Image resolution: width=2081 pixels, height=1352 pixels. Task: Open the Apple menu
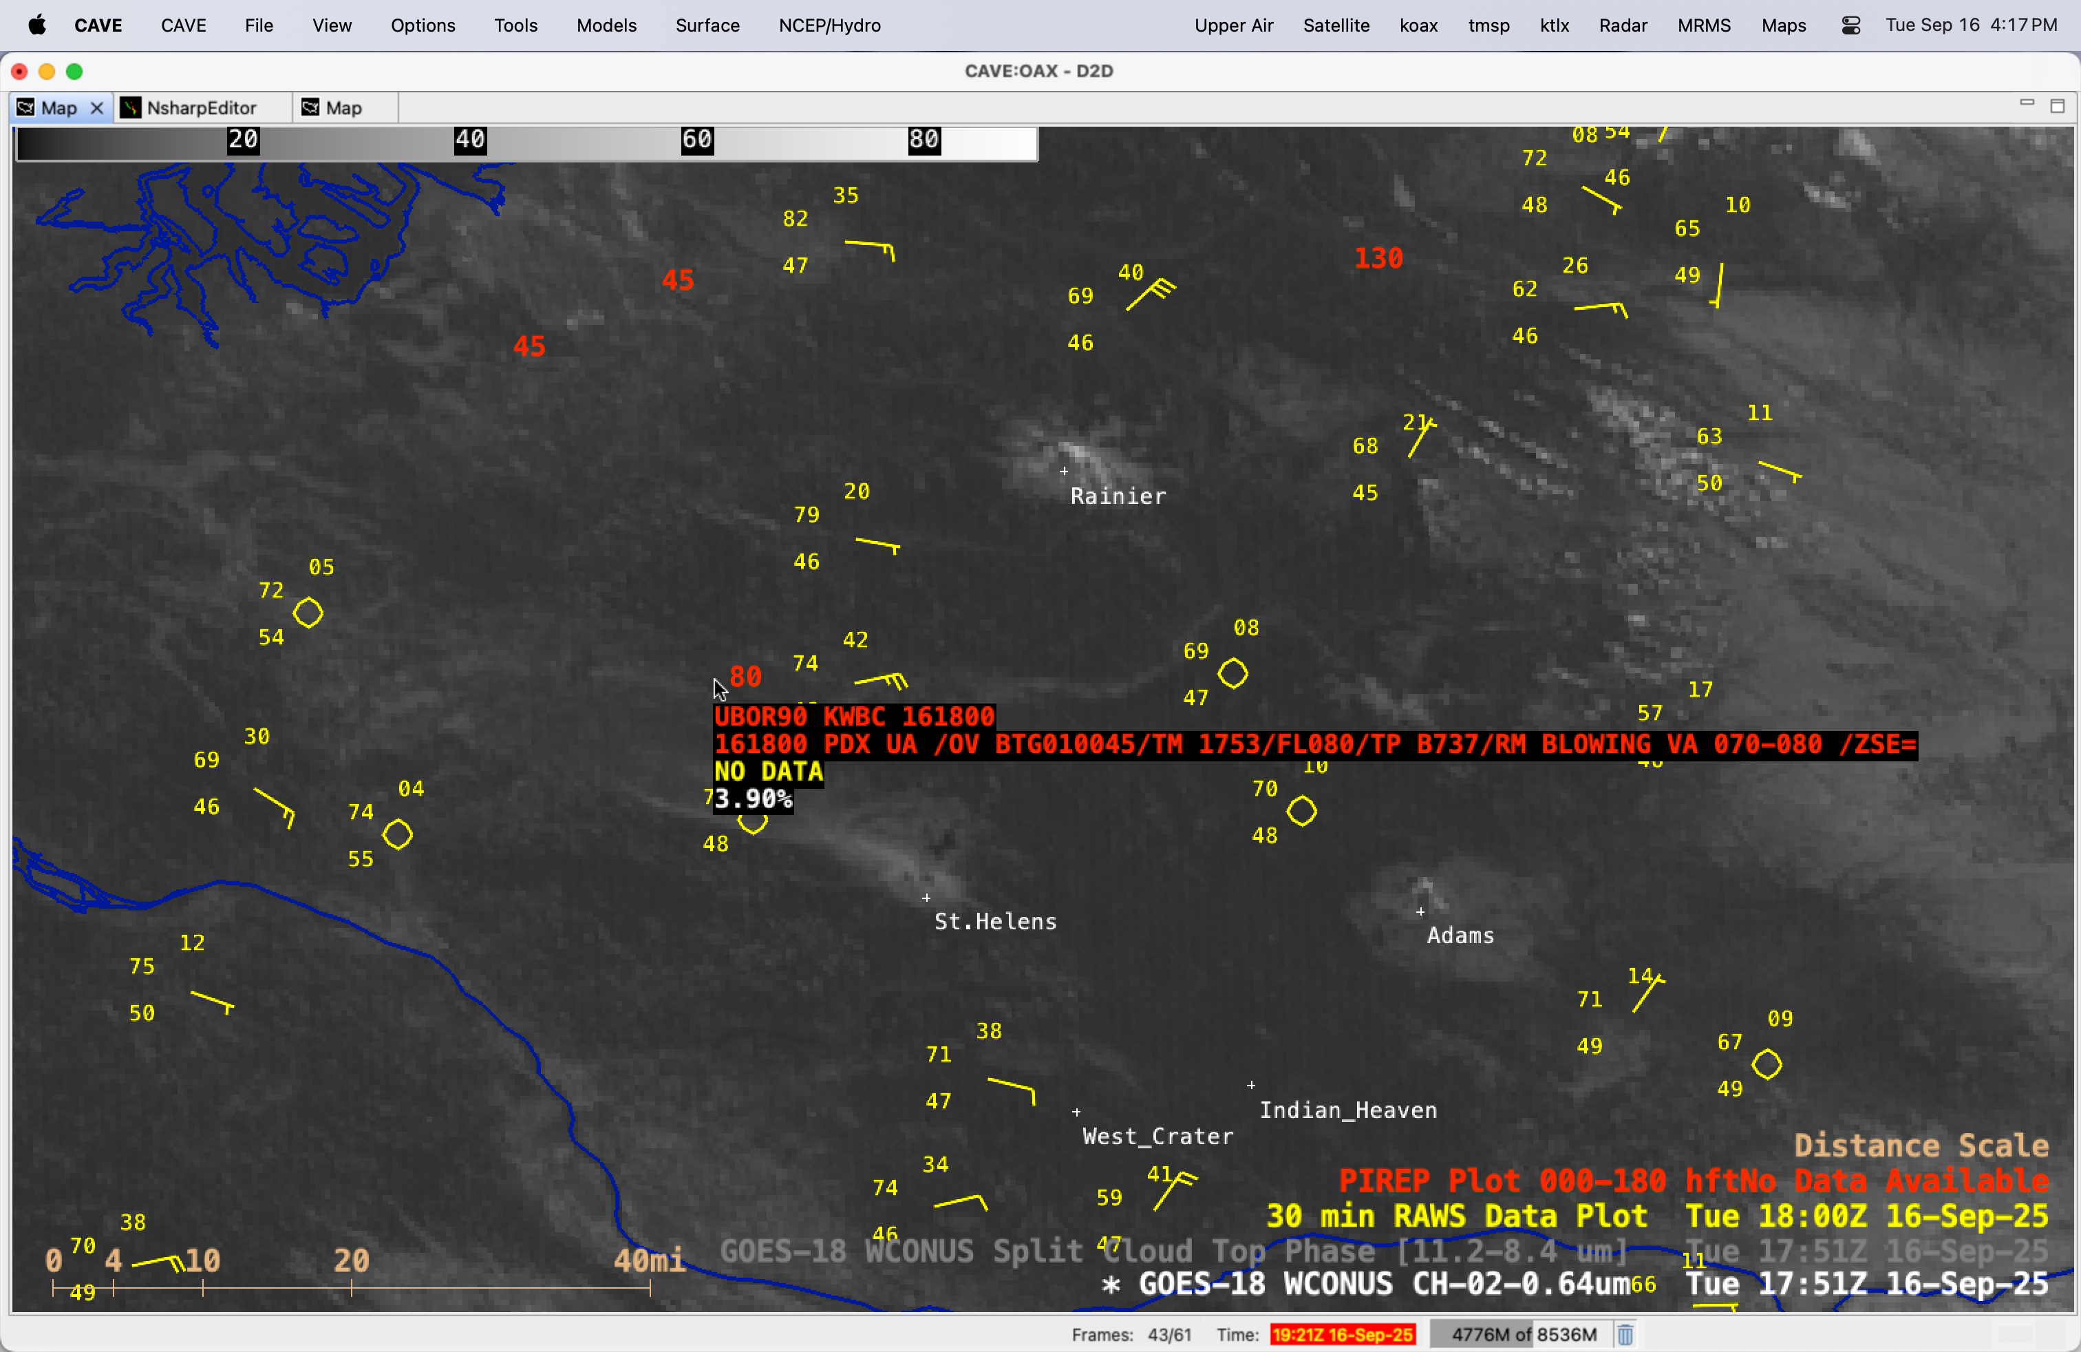(x=36, y=25)
